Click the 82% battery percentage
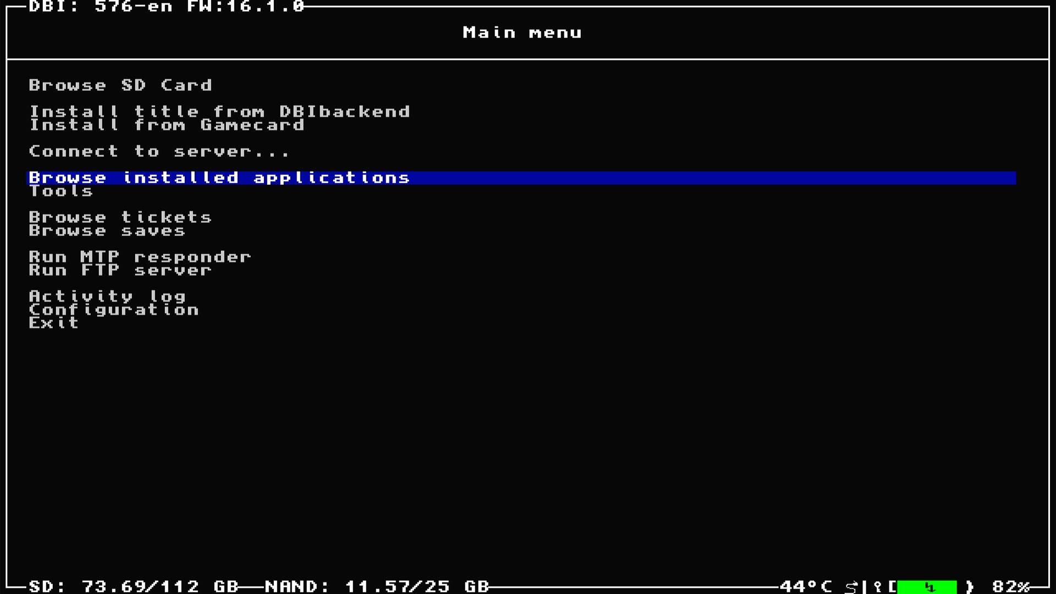 click(1010, 587)
